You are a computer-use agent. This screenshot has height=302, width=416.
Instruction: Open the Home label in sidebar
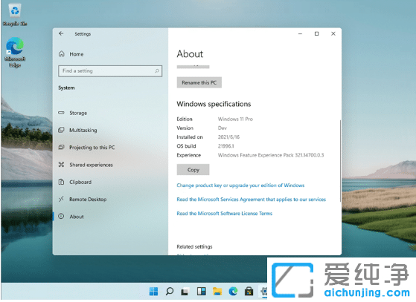pos(77,54)
